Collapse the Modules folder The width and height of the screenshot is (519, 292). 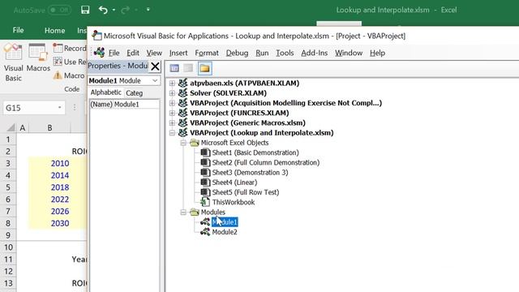click(x=183, y=213)
